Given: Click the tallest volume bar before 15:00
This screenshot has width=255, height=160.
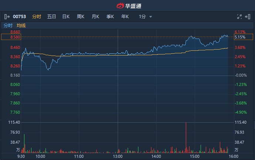Looking at the screenshot, I should pos(186,138).
